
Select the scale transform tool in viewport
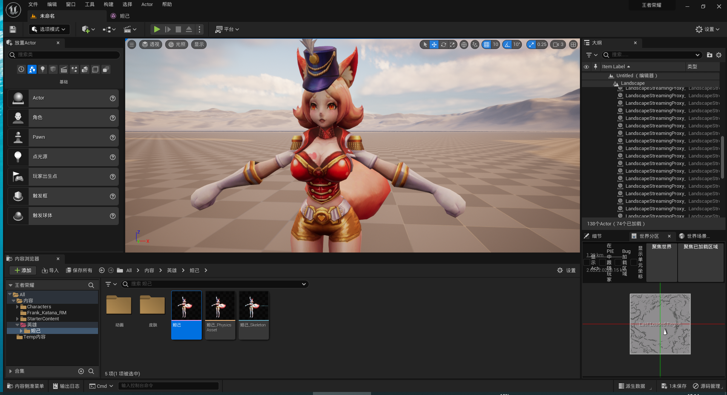click(x=452, y=44)
